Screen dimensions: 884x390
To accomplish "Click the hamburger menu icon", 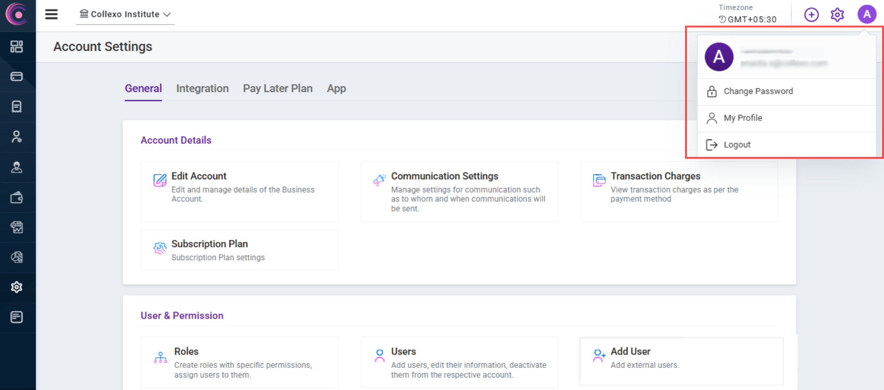I will point(51,14).
